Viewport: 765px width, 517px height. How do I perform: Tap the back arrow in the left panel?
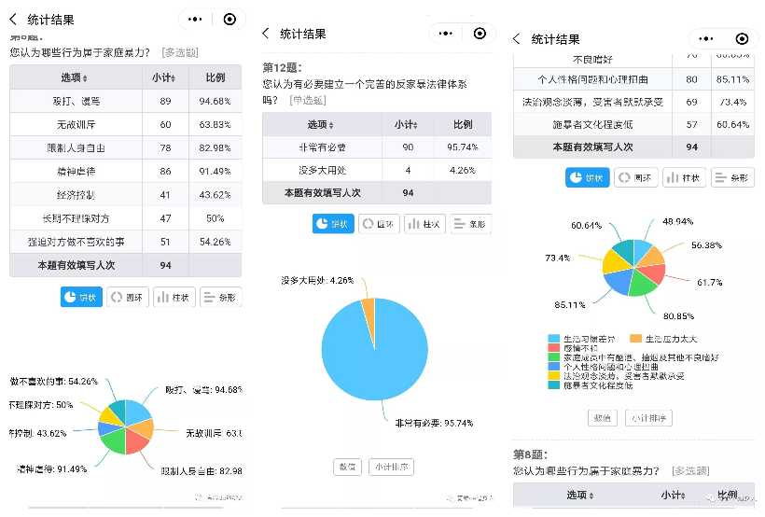13,19
